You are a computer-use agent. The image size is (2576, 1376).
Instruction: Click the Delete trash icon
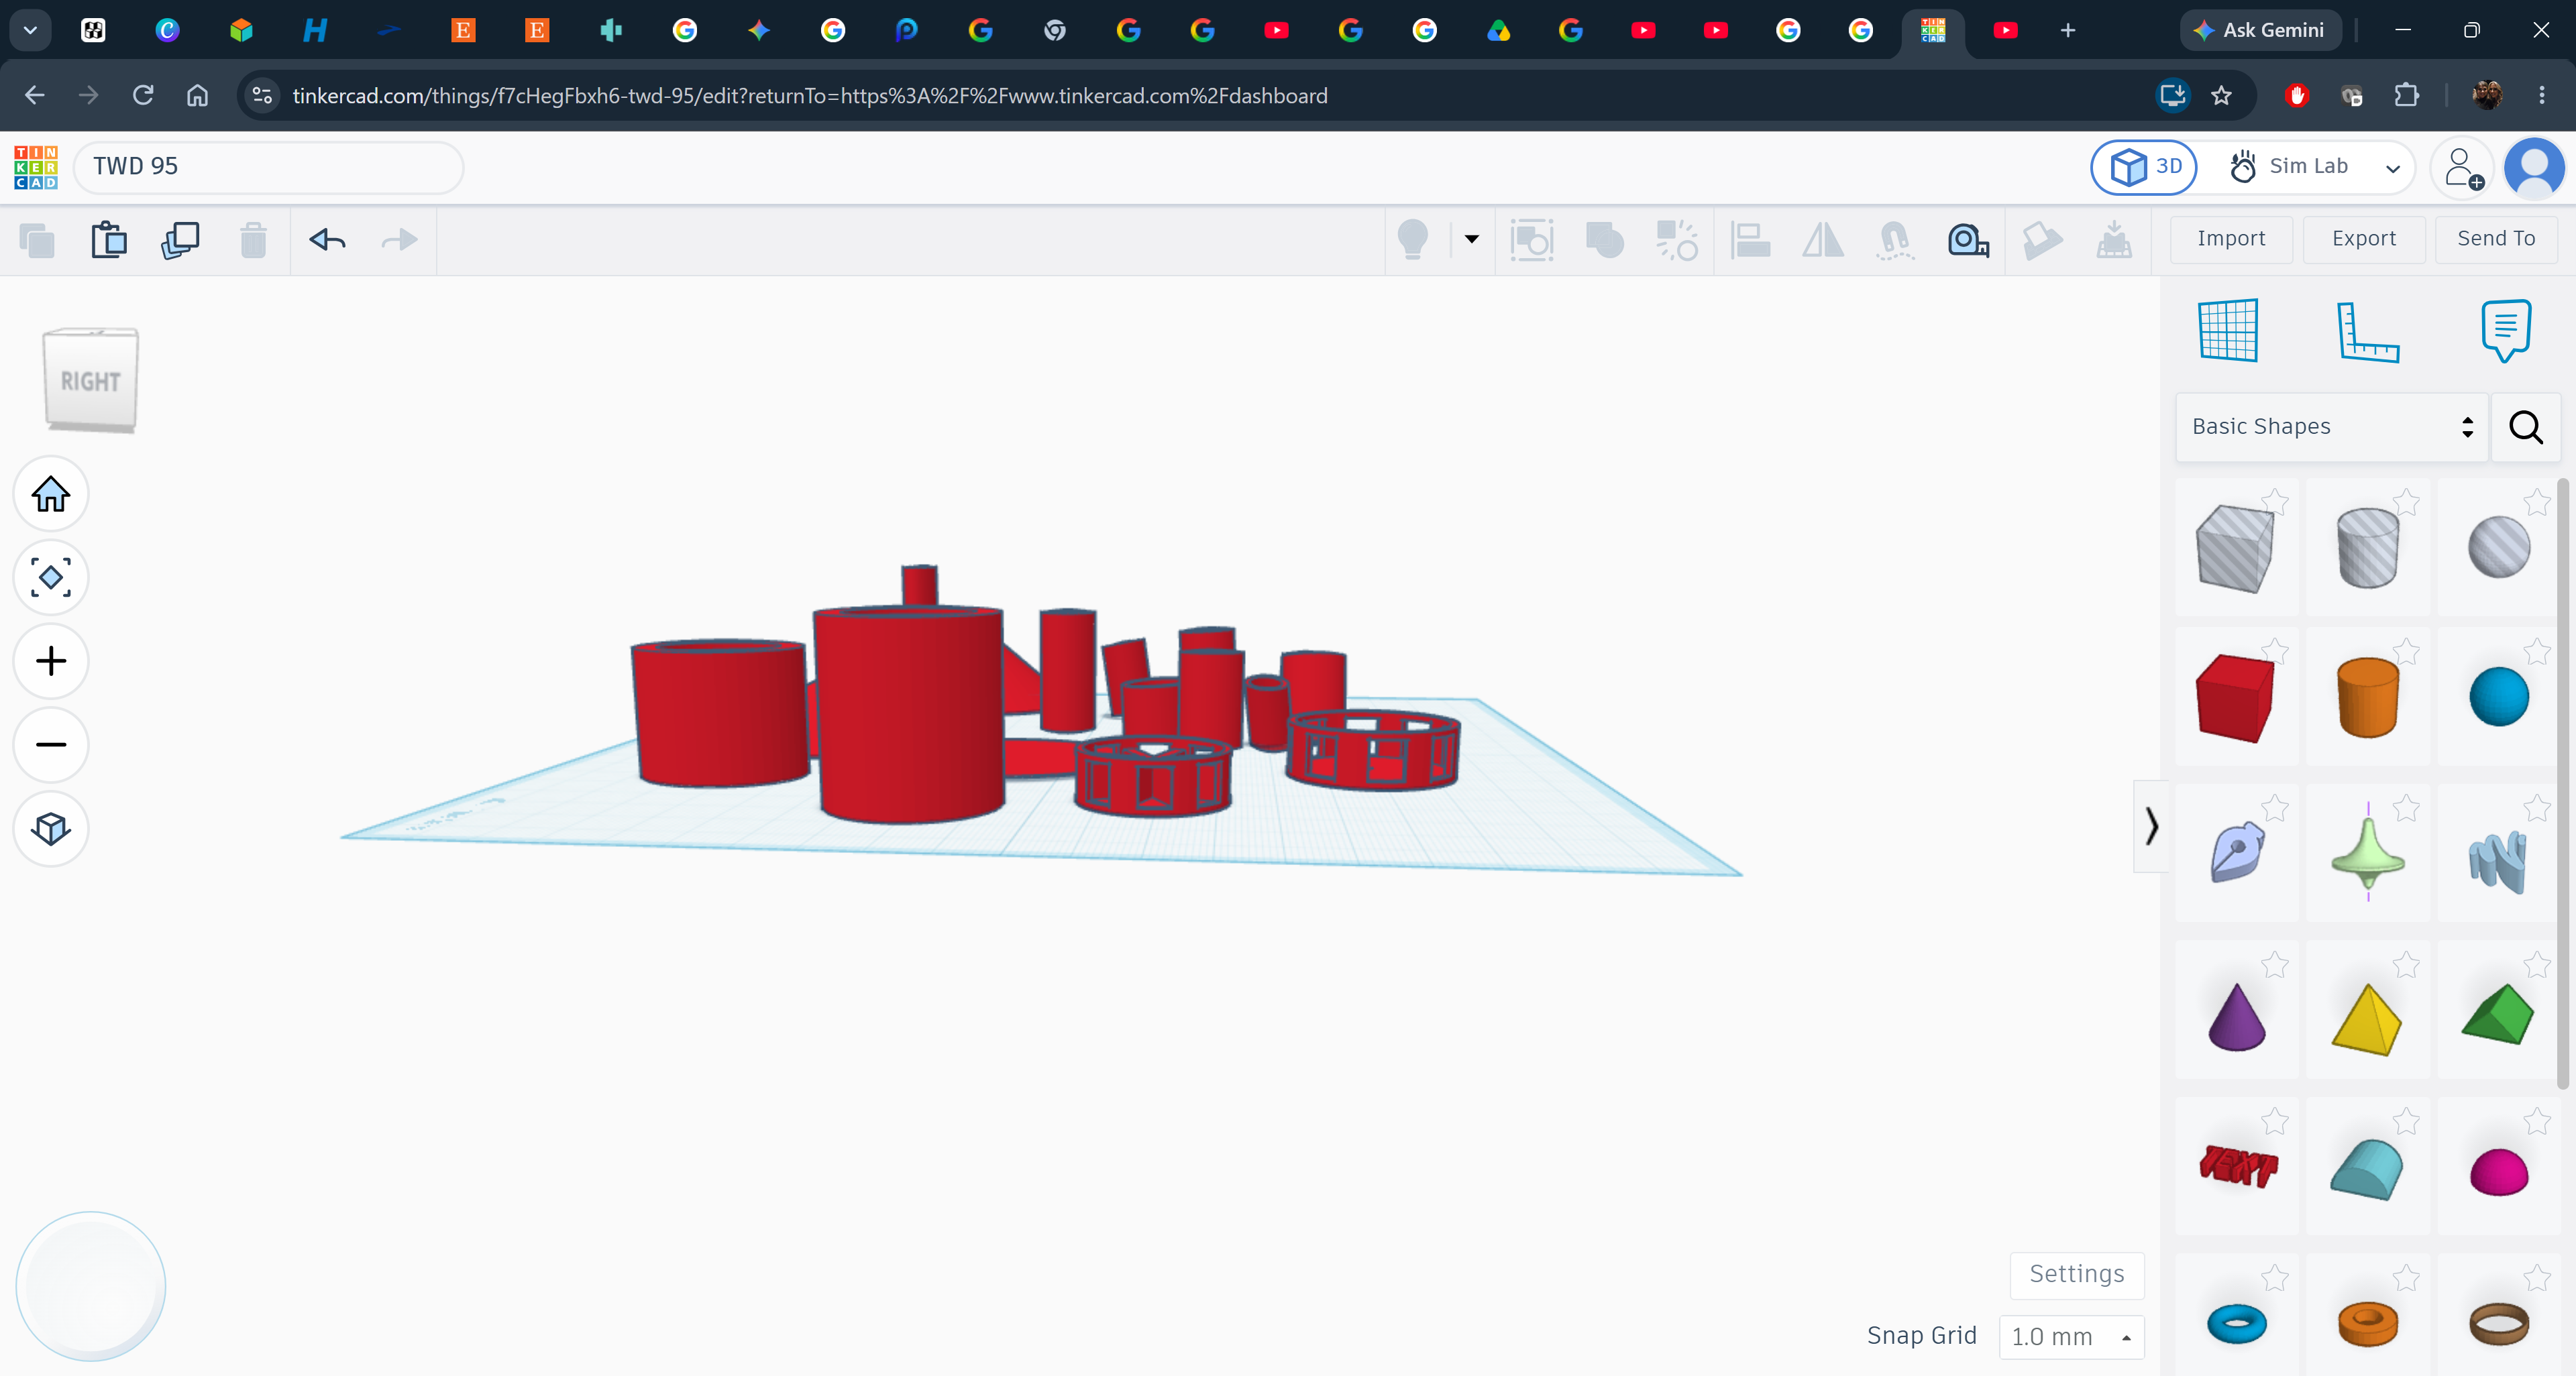pyautogui.click(x=253, y=240)
